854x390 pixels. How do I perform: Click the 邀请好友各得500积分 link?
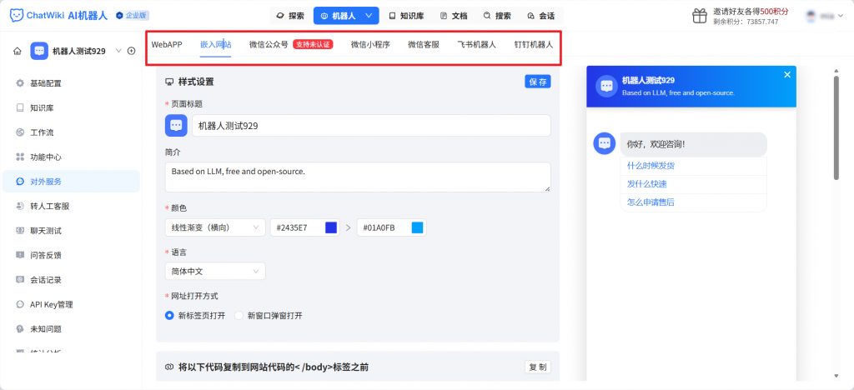(751, 12)
